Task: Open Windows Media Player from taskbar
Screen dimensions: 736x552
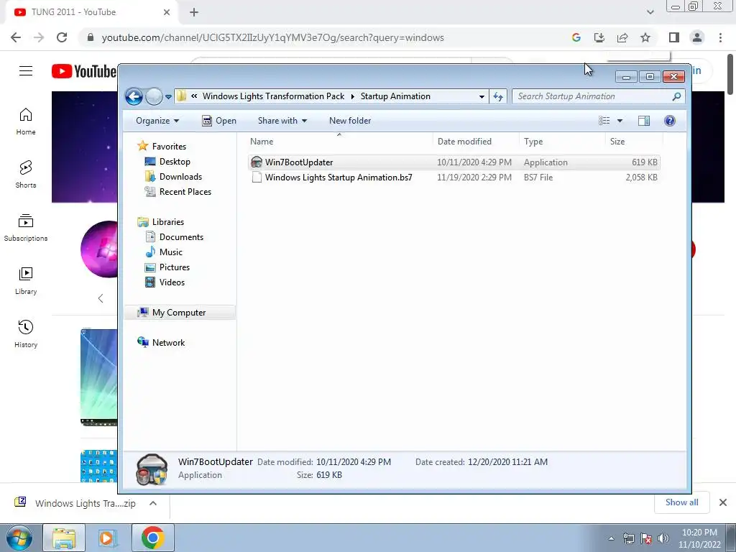Action: [x=107, y=538]
